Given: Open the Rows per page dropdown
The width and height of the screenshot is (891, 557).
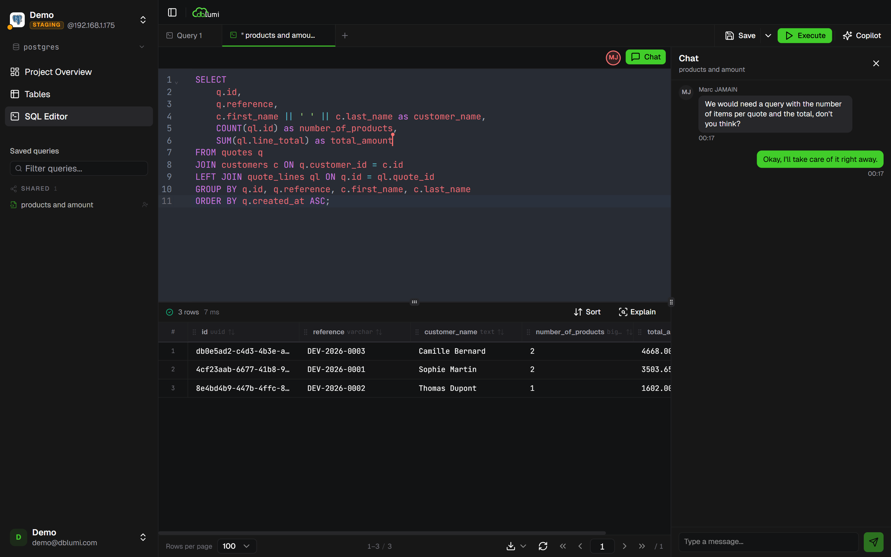Looking at the screenshot, I should point(236,546).
